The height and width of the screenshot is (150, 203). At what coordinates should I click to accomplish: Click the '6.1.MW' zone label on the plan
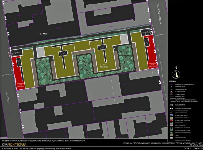44,34
